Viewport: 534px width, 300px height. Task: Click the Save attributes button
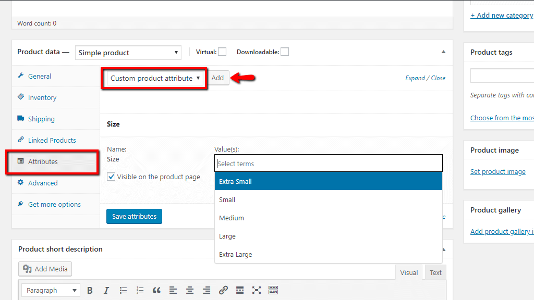pyautogui.click(x=134, y=216)
